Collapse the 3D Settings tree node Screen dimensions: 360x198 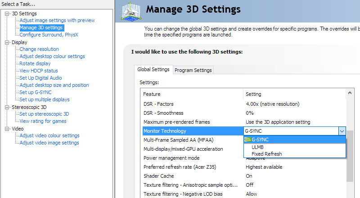tap(7, 13)
